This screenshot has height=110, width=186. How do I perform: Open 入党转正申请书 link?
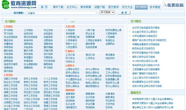click(x=94, y=40)
